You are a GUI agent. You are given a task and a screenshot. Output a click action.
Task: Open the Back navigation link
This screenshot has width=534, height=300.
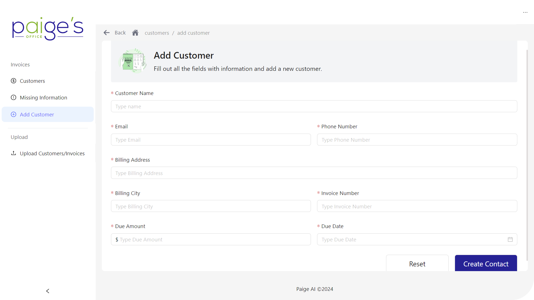tap(120, 32)
